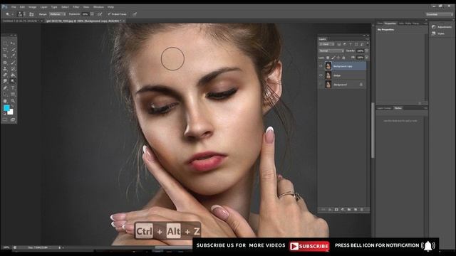The image size is (456, 256).
Task: Toggle lock layer position
Action: click(338, 58)
